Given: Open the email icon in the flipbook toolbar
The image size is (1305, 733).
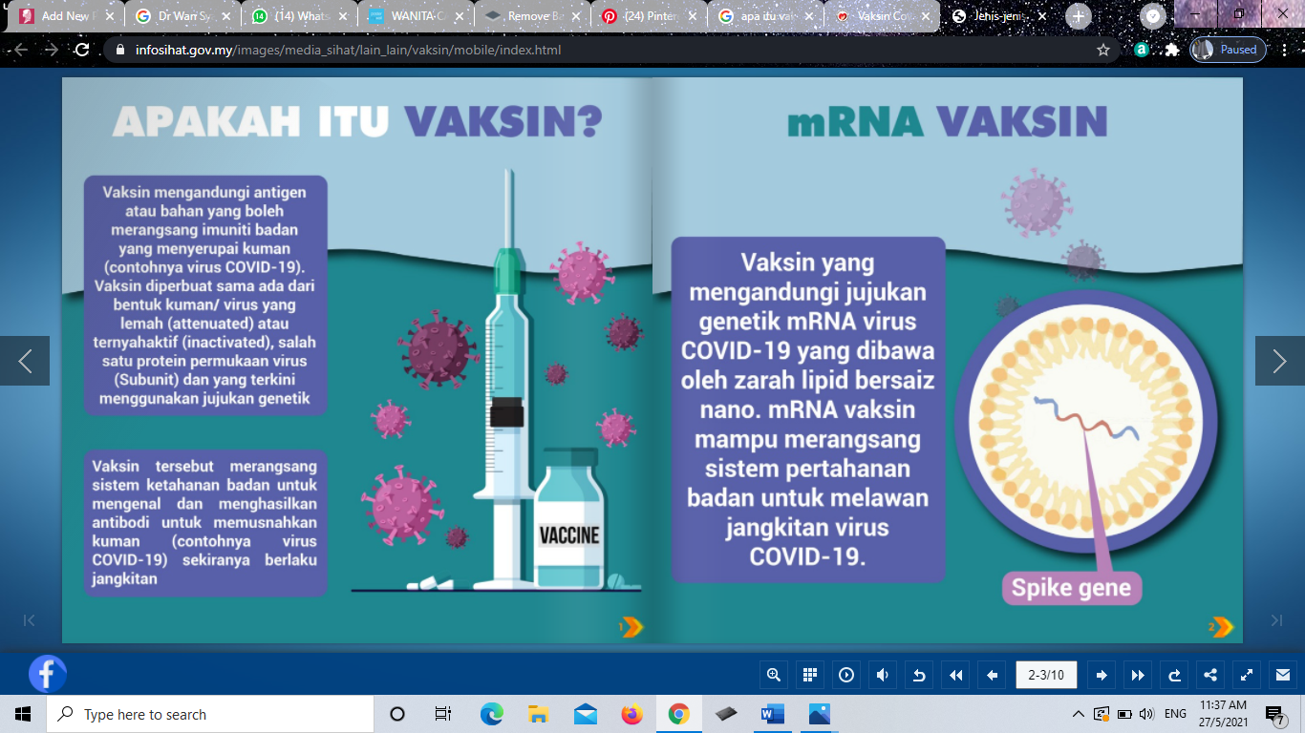Looking at the screenshot, I should click(1282, 675).
